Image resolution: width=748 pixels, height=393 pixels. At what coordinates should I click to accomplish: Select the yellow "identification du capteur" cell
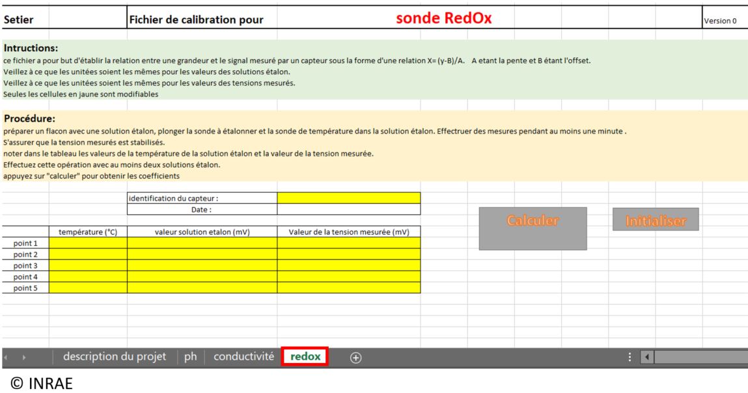348,198
